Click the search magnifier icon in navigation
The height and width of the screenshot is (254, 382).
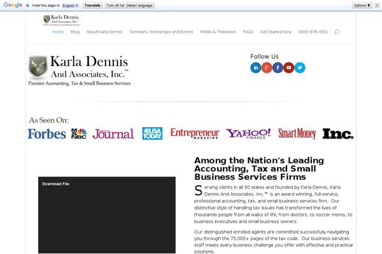pos(337,32)
